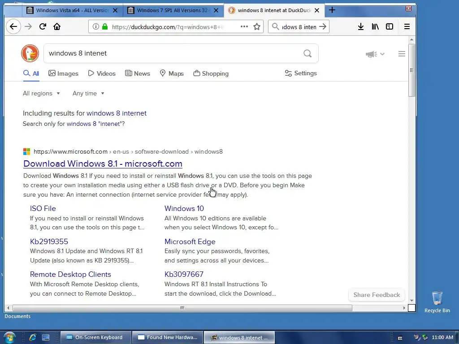Open DuckDuckGo side menu icon

[402, 54]
